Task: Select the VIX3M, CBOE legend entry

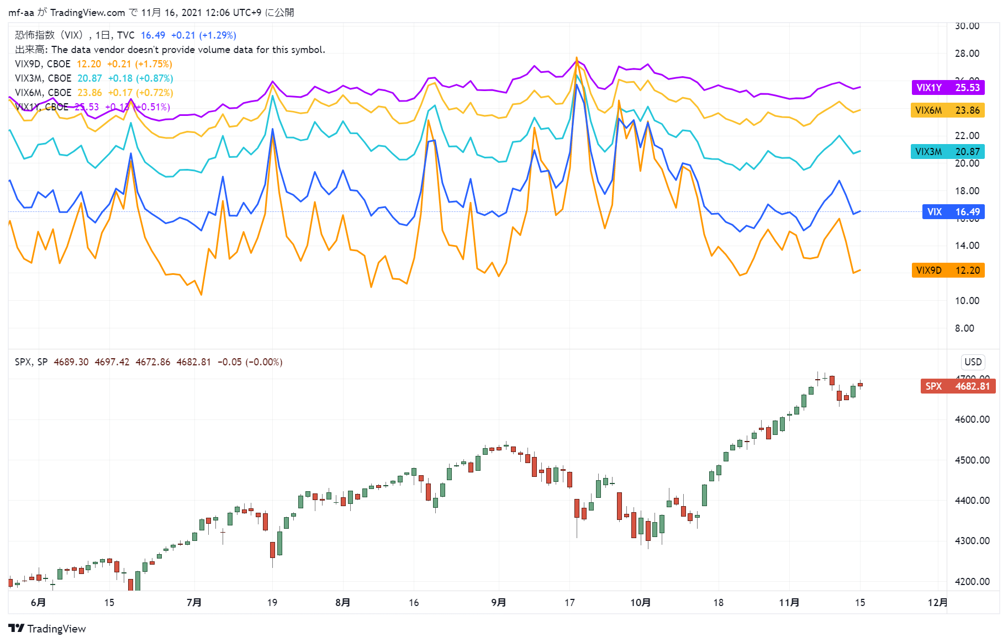Action: (x=43, y=78)
